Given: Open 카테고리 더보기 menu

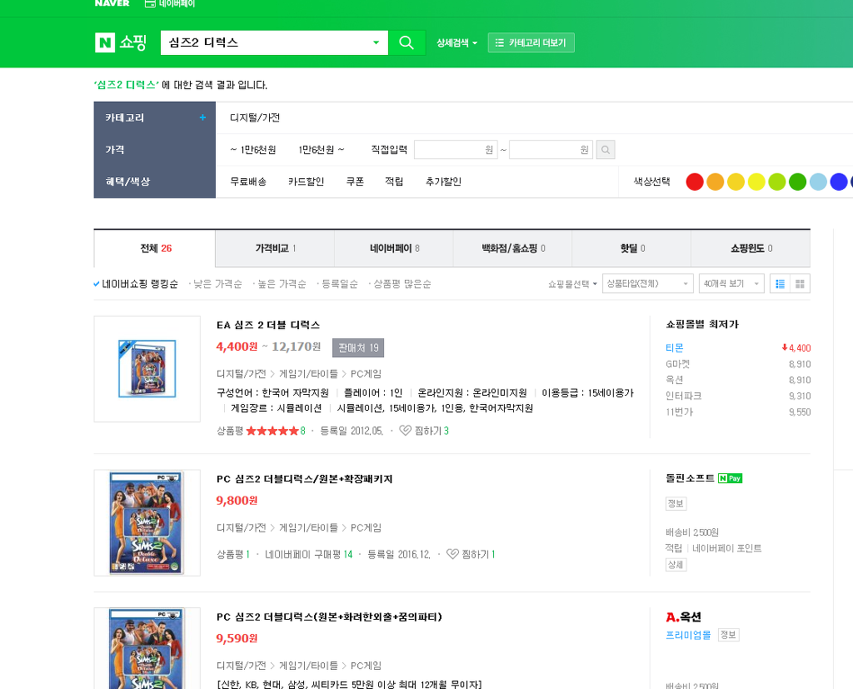Looking at the screenshot, I should [x=531, y=42].
